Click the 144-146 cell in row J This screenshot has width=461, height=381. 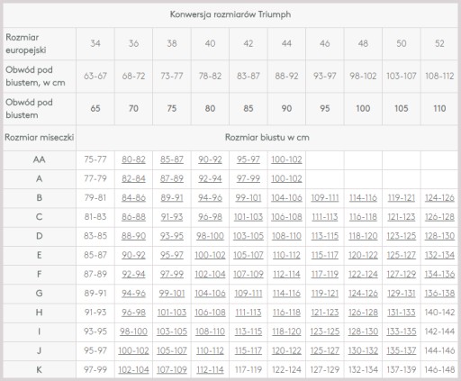click(x=439, y=350)
